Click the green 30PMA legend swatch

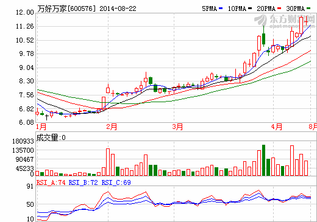(x=308, y=9)
